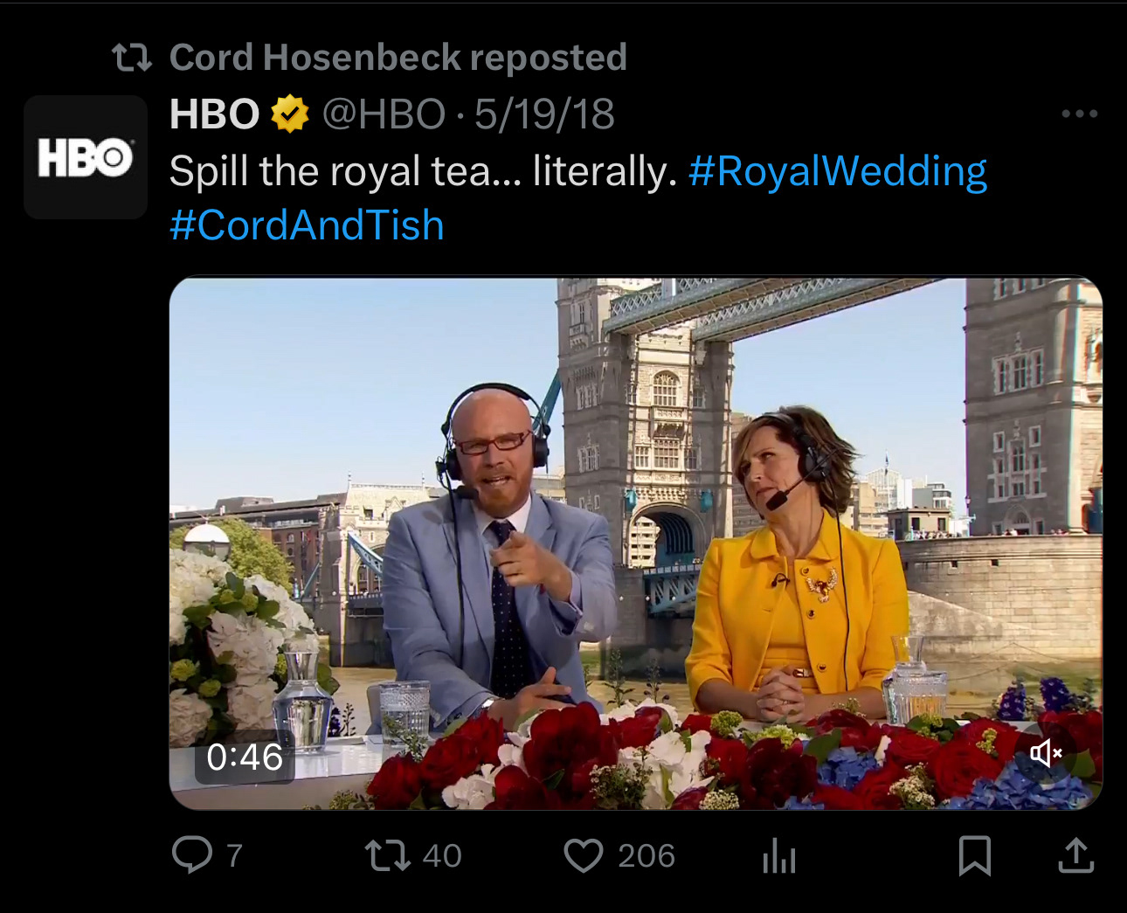Click the HBO display name
The width and height of the screenshot is (1127, 913).
[x=214, y=114]
